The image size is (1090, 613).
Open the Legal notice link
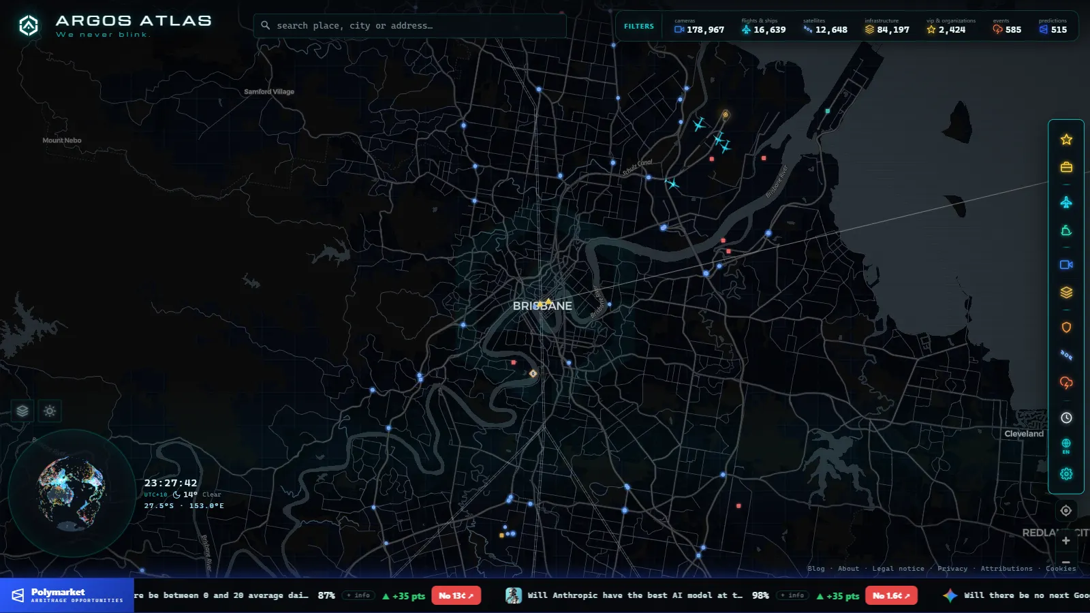click(898, 569)
